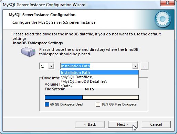Proceed with the Next button
The width and height of the screenshot is (177, 134).
coord(123,124)
